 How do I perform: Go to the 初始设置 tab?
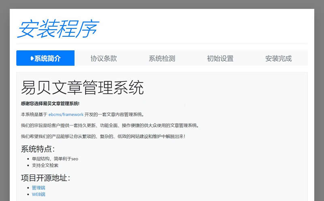pos(220,58)
